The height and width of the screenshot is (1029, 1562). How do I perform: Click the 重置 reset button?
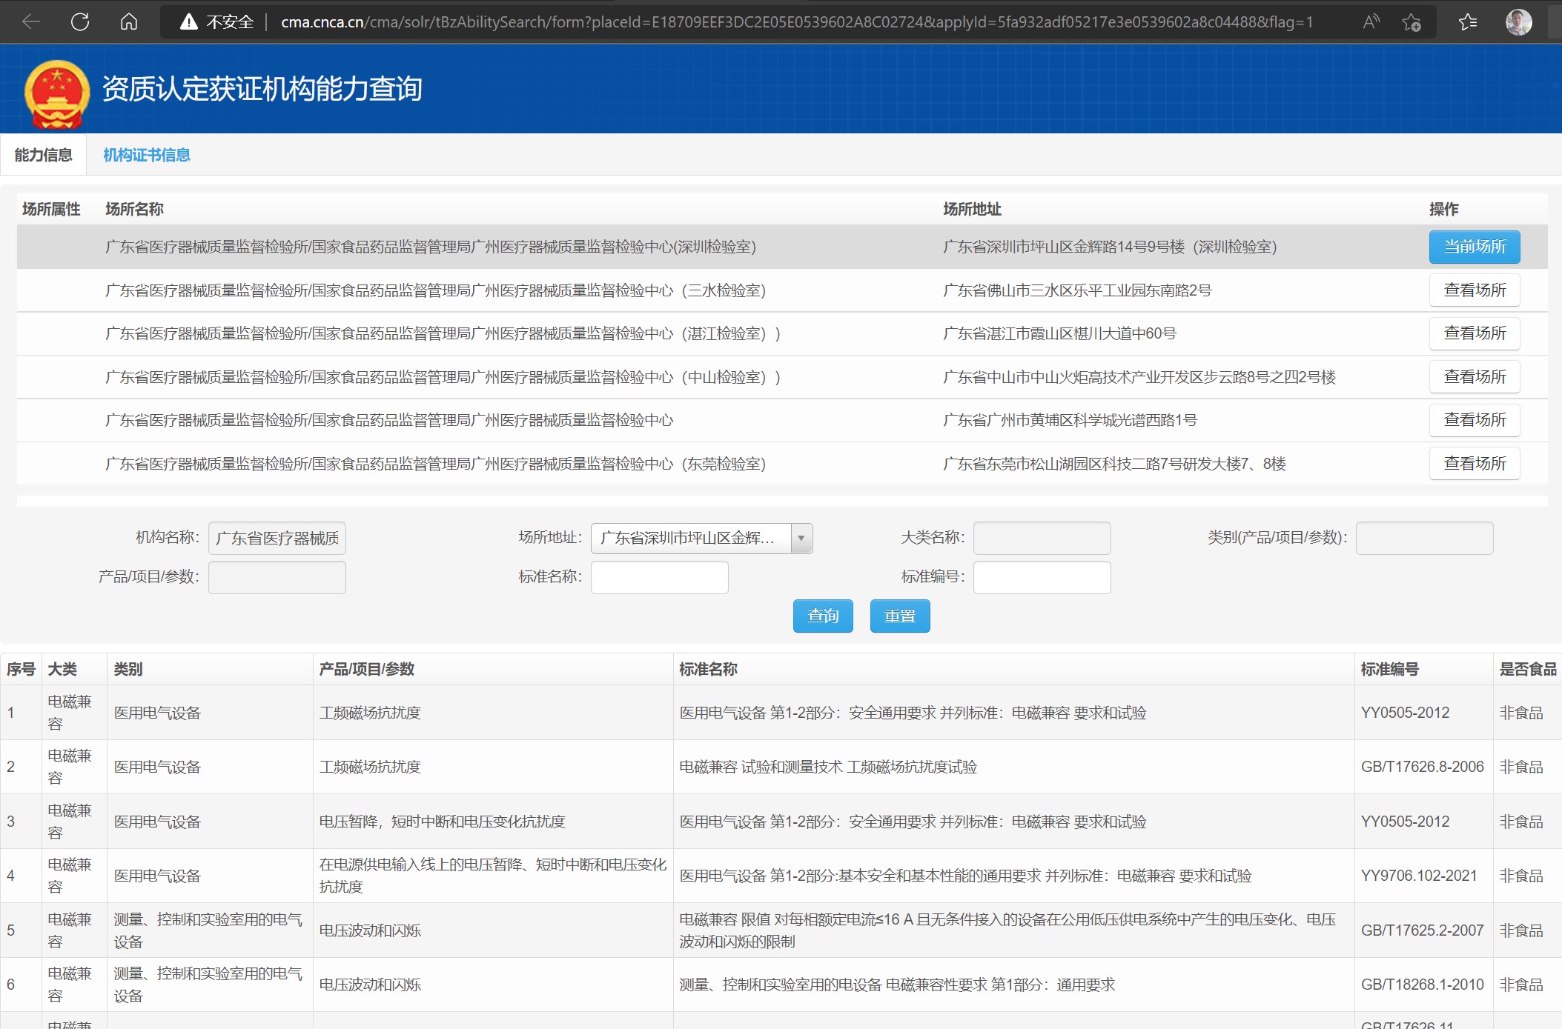pos(900,616)
